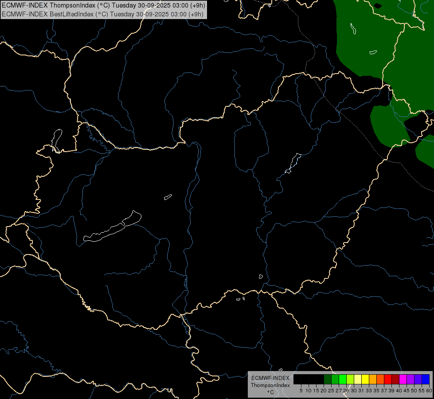The width and height of the screenshot is (434, 399).
Task: Click the legend value 60
Action: tap(429, 391)
